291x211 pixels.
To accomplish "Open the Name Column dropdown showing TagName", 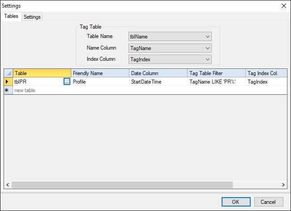I will (x=170, y=48).
